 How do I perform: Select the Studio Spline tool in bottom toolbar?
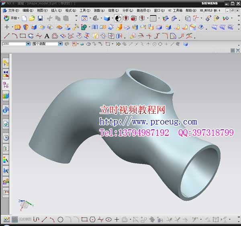tap(100, 220)
